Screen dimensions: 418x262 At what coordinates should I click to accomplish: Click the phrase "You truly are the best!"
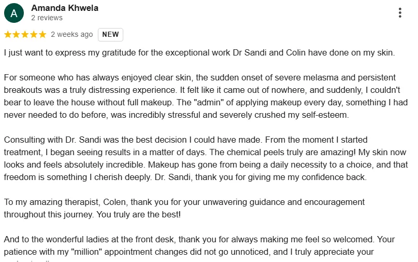(139, 214)
